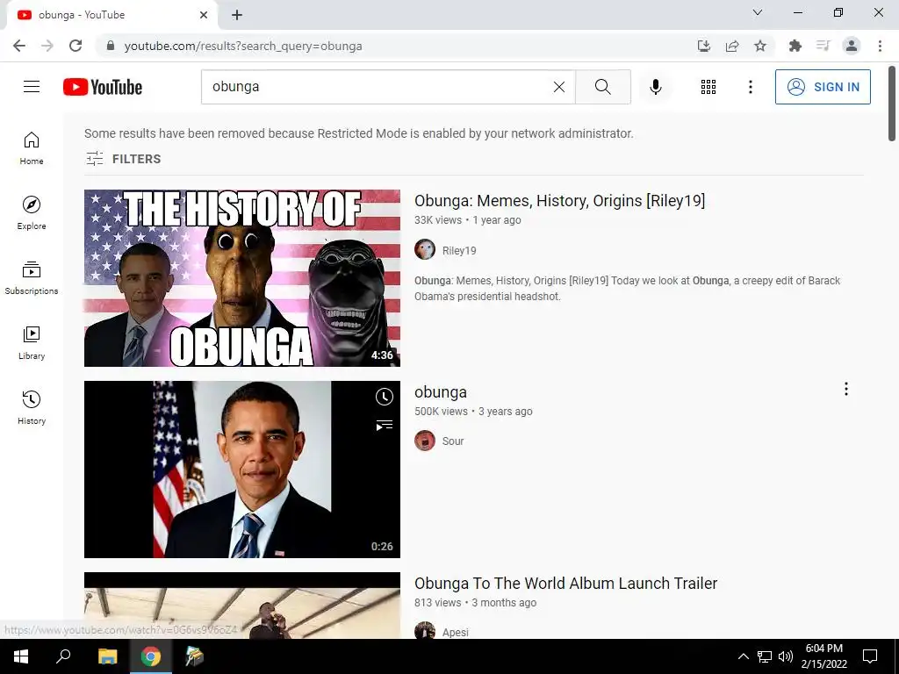
Task: Add obunga video to queue
Action: click(x=385, y=426)
